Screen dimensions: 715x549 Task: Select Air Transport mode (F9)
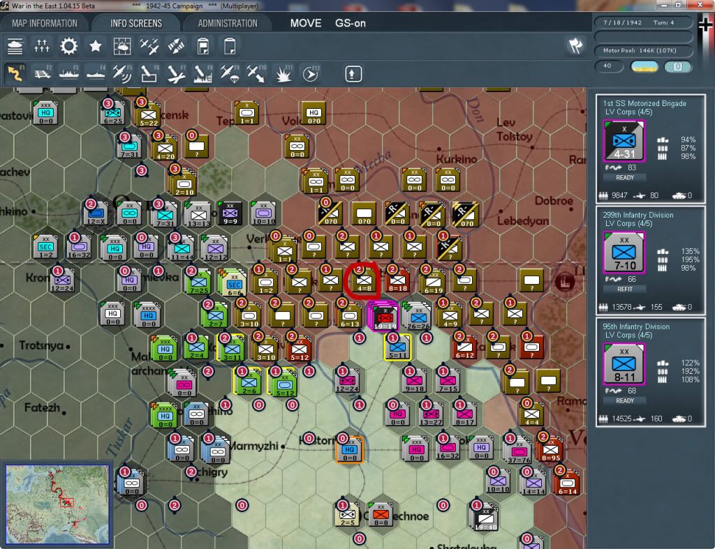[x=230, y=74]
